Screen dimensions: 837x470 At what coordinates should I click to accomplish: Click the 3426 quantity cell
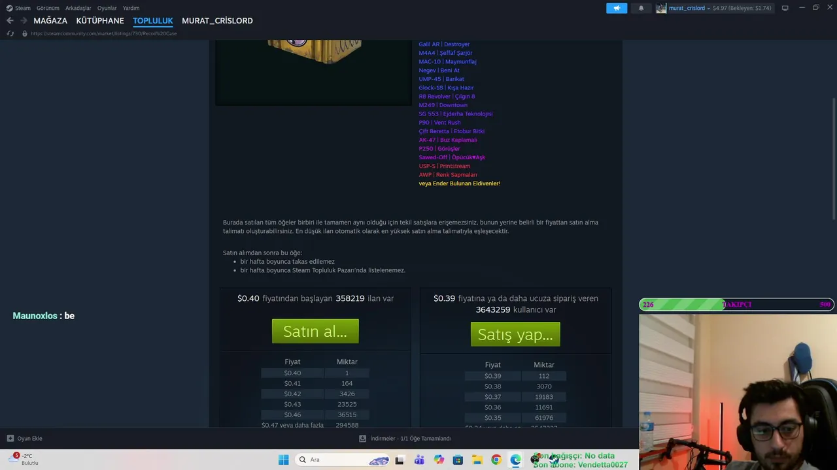[347, 394]
